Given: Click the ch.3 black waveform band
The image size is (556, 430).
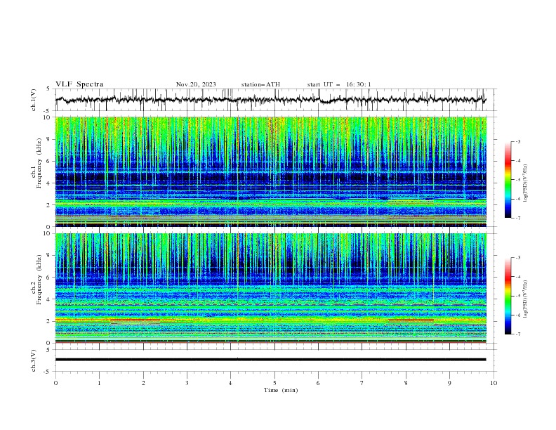Looking at the screenshot, I should pos(270,360).
